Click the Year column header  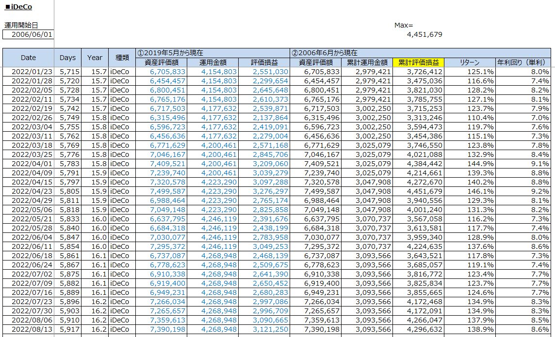95,58
